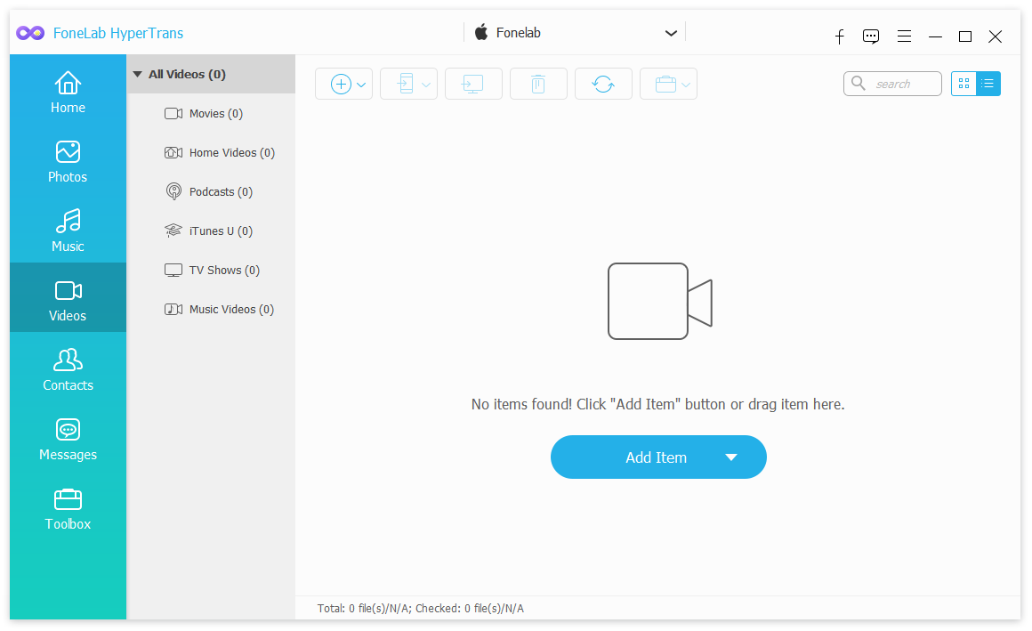Viewport: 1032px width, 631px height.
Task: Click the search input field
Action: pos(892,84)
